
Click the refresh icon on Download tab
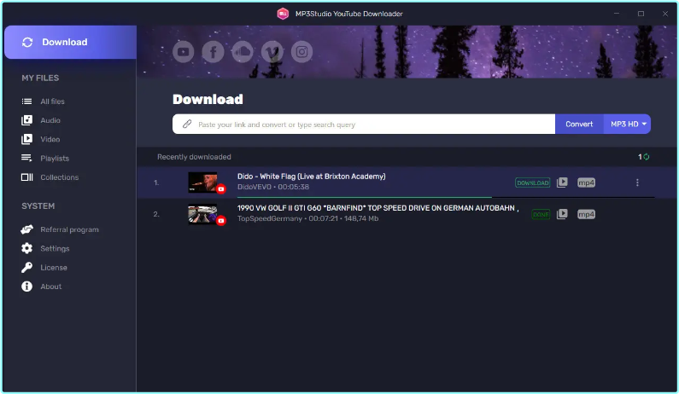point(27,42)
